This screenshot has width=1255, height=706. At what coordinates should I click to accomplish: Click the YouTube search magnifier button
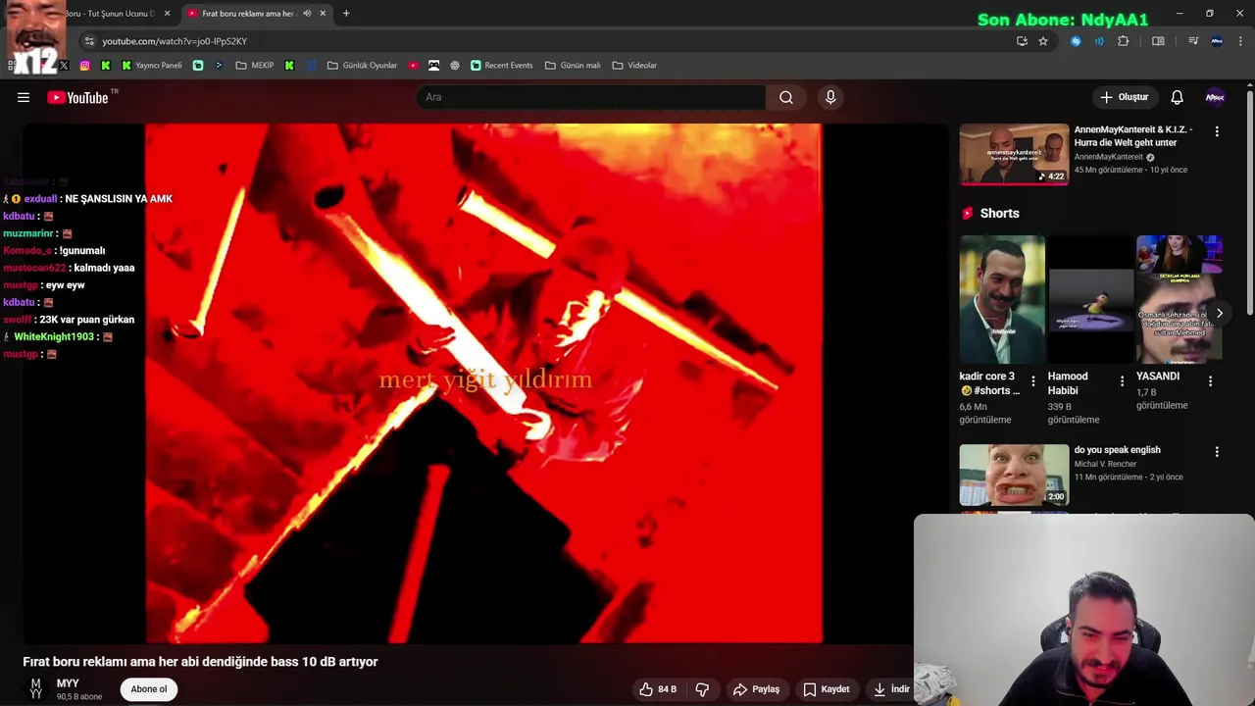[785, 97]
